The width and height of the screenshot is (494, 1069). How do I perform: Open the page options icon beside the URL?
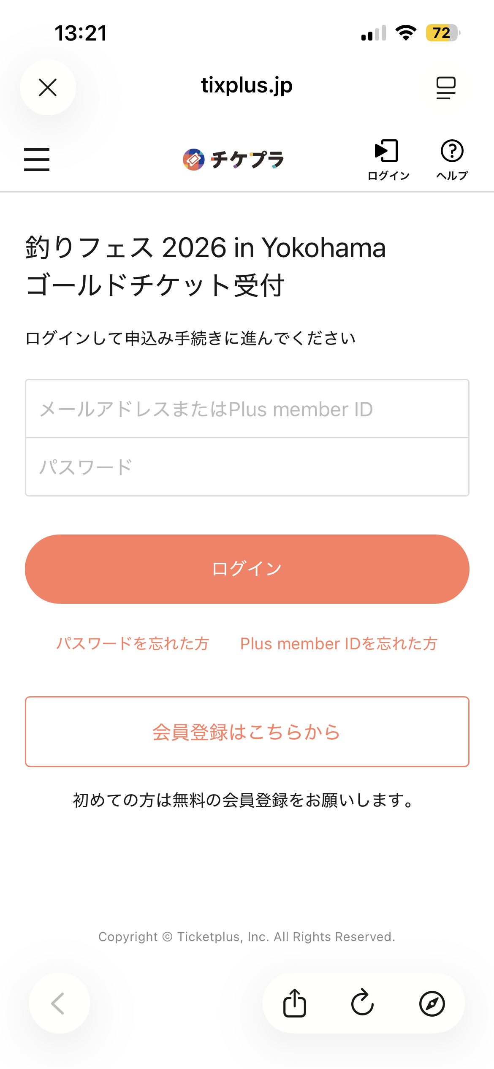[x=446, y=87]
